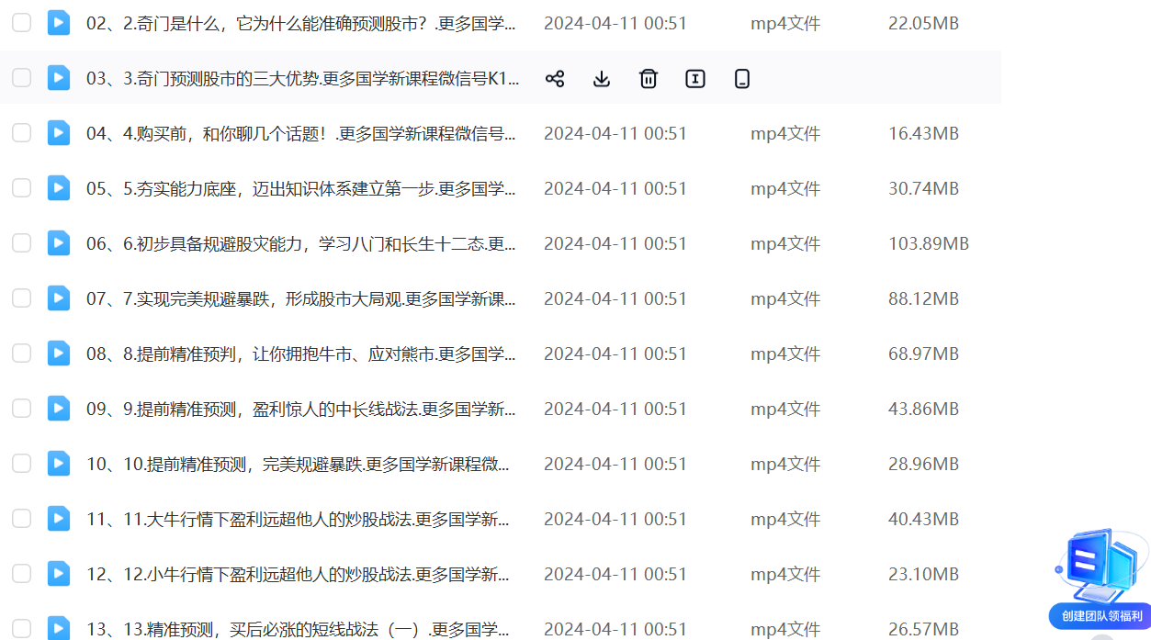Screen dimensions: 1151x640
Task: Select the checkbox for file 05
Action: pyautogui.click(x=21, y=188)
